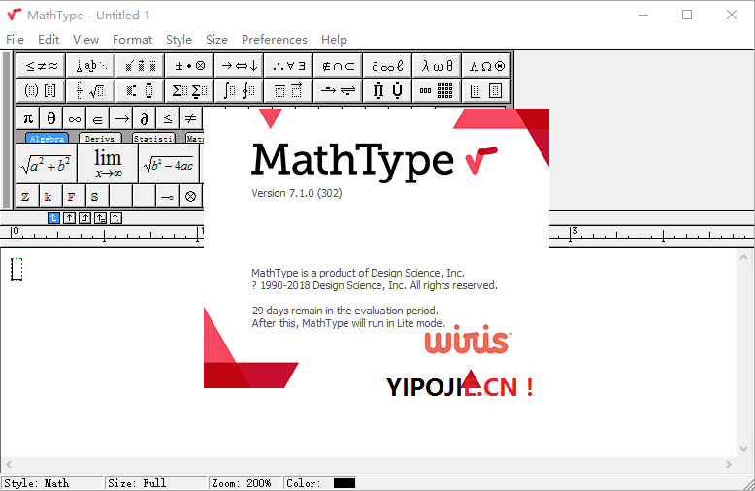Image resolution: width=755 pixels, height=491 pixels.
Task: Open the Help menu
Action: 334,40
